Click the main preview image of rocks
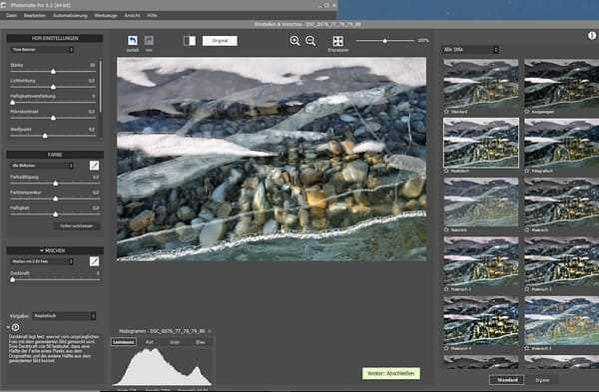 [x=272, y=160]
